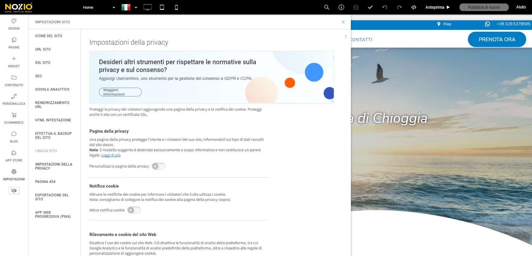The height and width of the screenshot is (256, 532).
Task: Open the Ecommerce cart icon
Action: pos(14,115)
